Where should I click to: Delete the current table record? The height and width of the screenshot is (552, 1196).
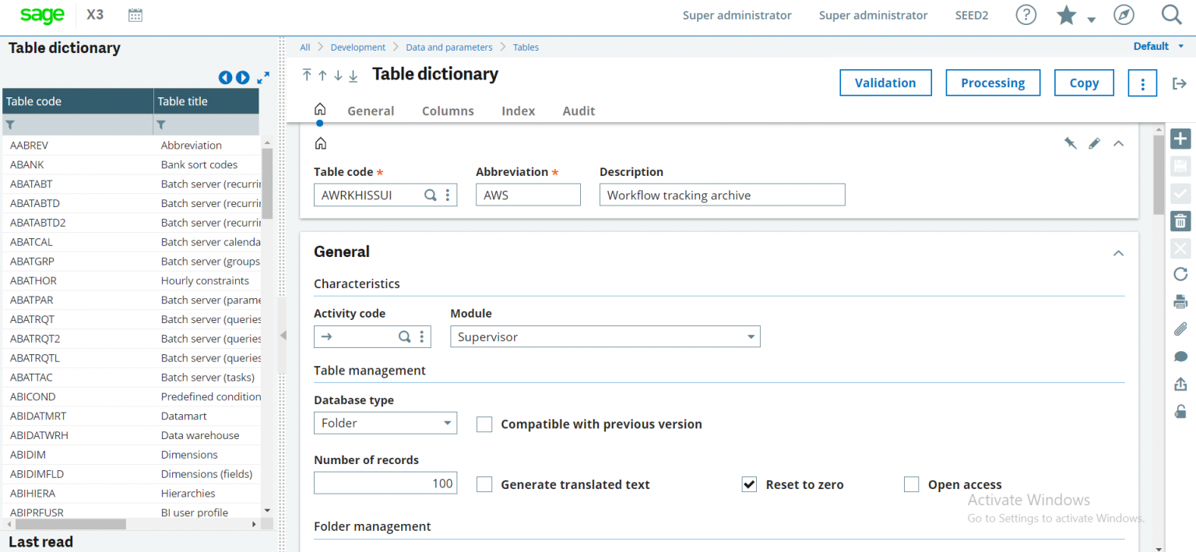click(x=1180, y=220)
